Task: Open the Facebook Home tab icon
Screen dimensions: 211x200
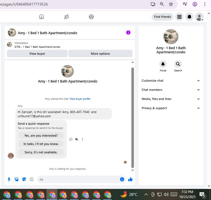Action: (41, 17)
